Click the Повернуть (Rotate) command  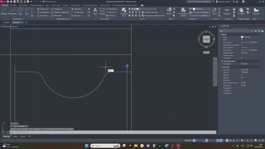[x=57, y=9]
